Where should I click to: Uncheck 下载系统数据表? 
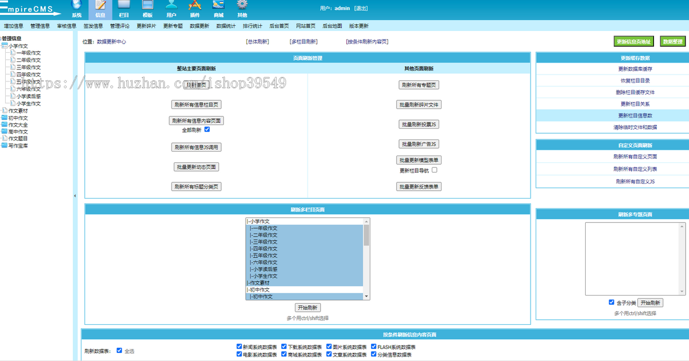pyautogui.click(x=284, y=347)
